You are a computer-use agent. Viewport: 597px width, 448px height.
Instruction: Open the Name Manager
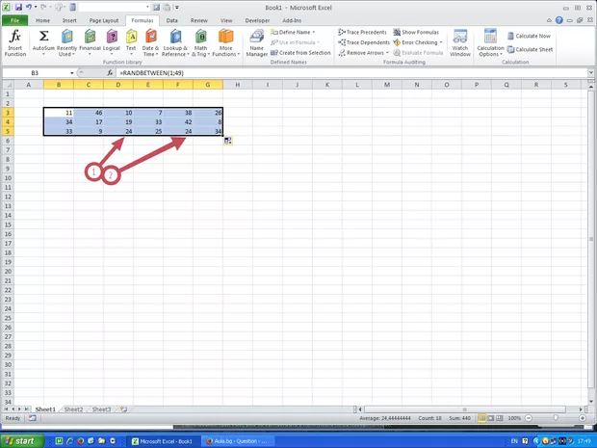tap(257, 41)
